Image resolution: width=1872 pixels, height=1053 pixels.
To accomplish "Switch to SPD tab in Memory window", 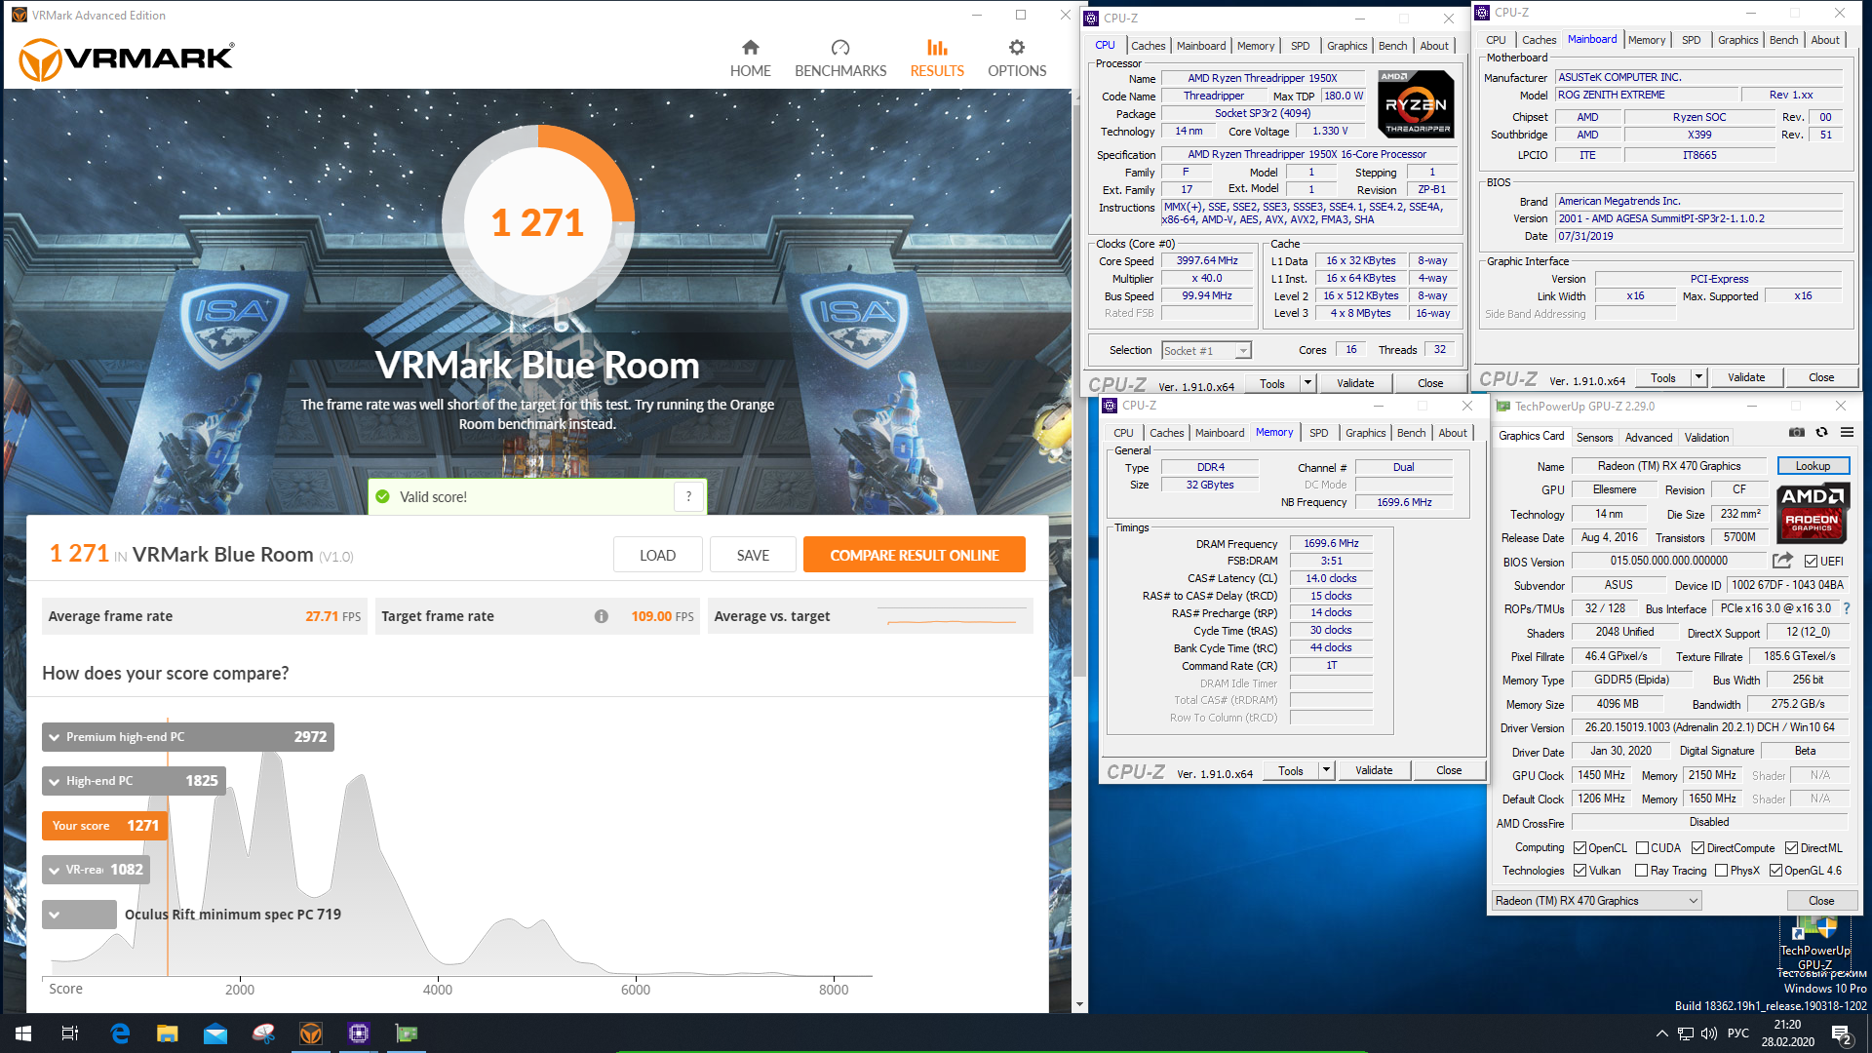I will coord(1318,433).
